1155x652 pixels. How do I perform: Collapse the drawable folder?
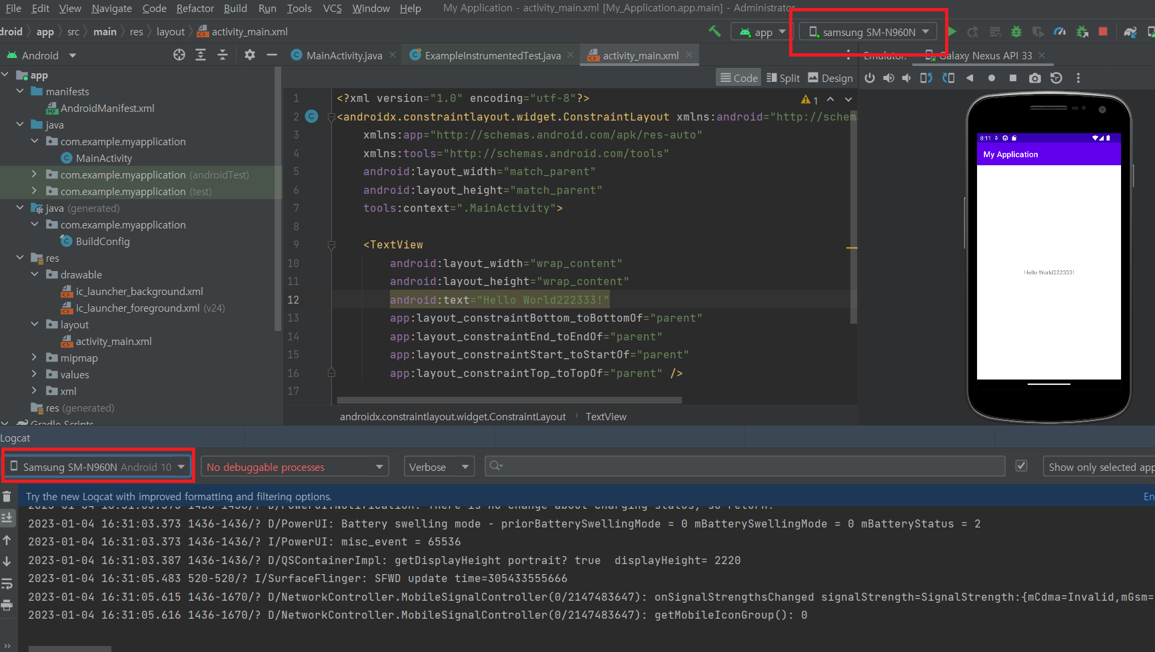[x=35, y=274]
